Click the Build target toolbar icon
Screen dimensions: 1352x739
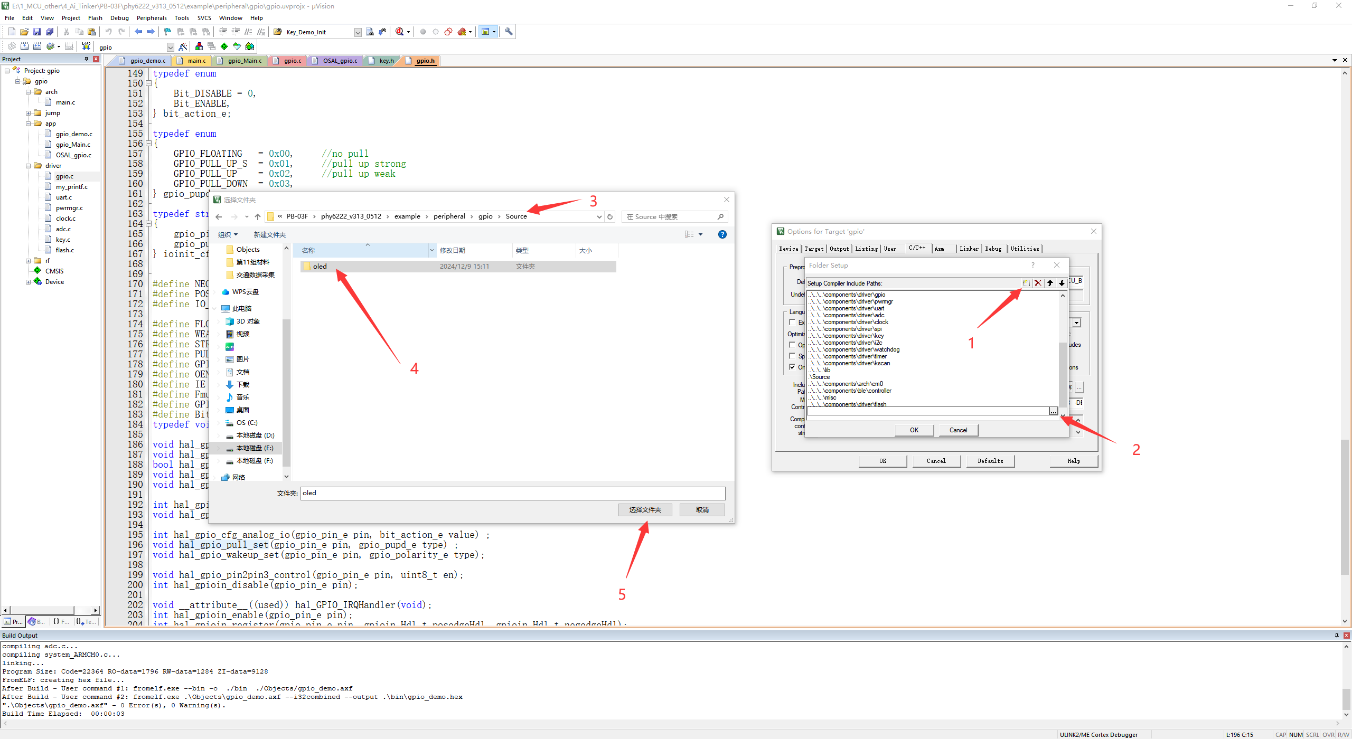coord(24,46)
